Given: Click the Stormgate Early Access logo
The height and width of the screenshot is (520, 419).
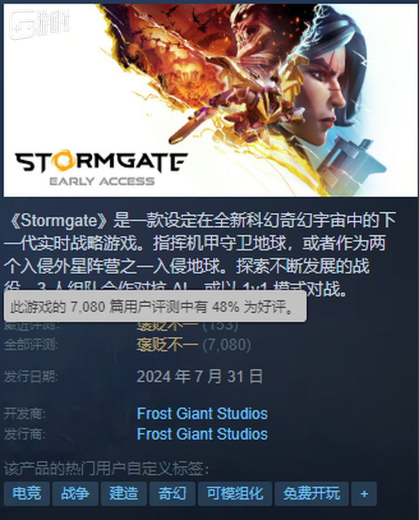Looking at the screenshot, I should click(x=101, y=168).
